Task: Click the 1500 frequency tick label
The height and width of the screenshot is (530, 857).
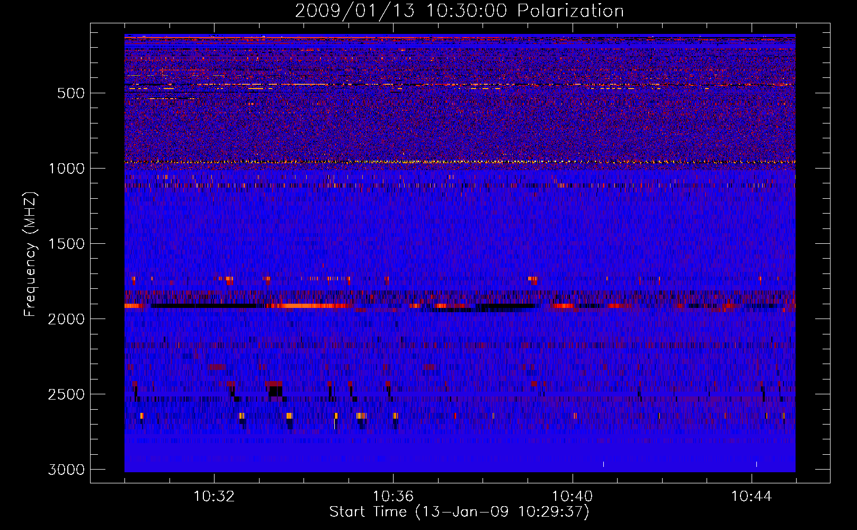Action: tap(66, 244)
